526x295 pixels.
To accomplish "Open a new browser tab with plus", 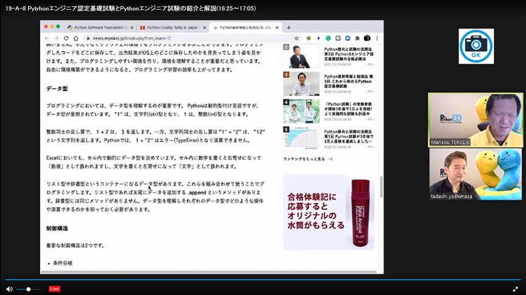I will (289, 28).
